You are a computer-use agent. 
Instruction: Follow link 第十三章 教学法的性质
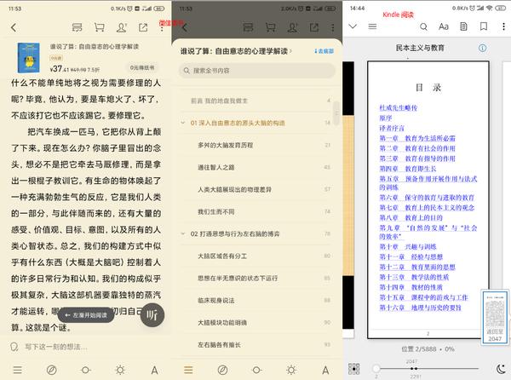pyautogui.click(x=414, y=277)
